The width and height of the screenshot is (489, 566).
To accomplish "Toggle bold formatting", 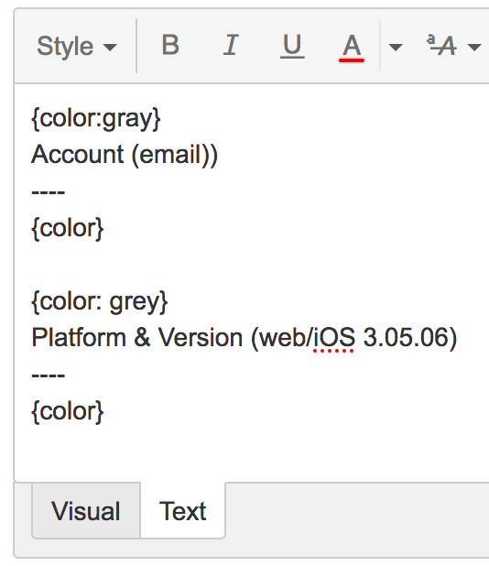I will click(170, 46).
